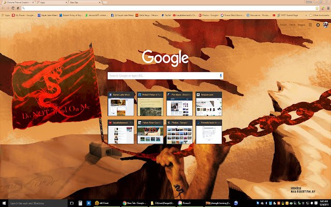Select the New Tab tab
The width and height of the screenshot is (331, 207).
[85, 3]
